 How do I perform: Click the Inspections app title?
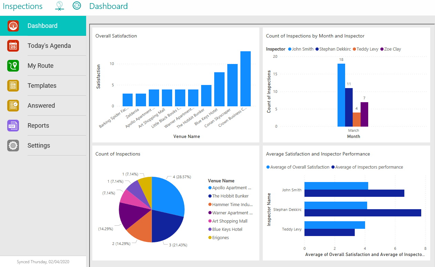point(23,6)
